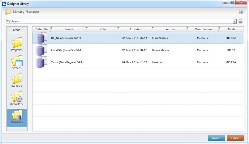
Task: Click the LocalFile data file database icon
Action: tap(41, 50)
